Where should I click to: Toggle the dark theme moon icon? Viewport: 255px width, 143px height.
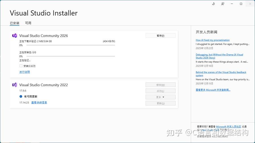point(213,4)
